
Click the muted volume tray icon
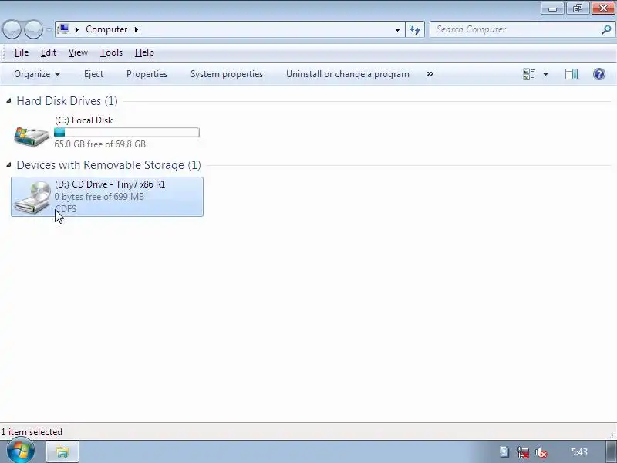pos(541,452)
